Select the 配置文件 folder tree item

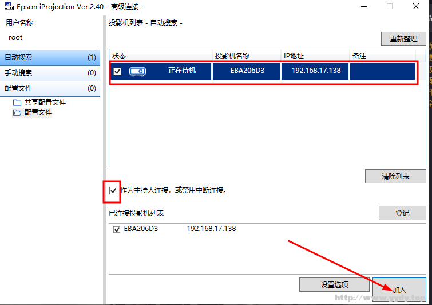pyautogui.click(x=38, y=112)
